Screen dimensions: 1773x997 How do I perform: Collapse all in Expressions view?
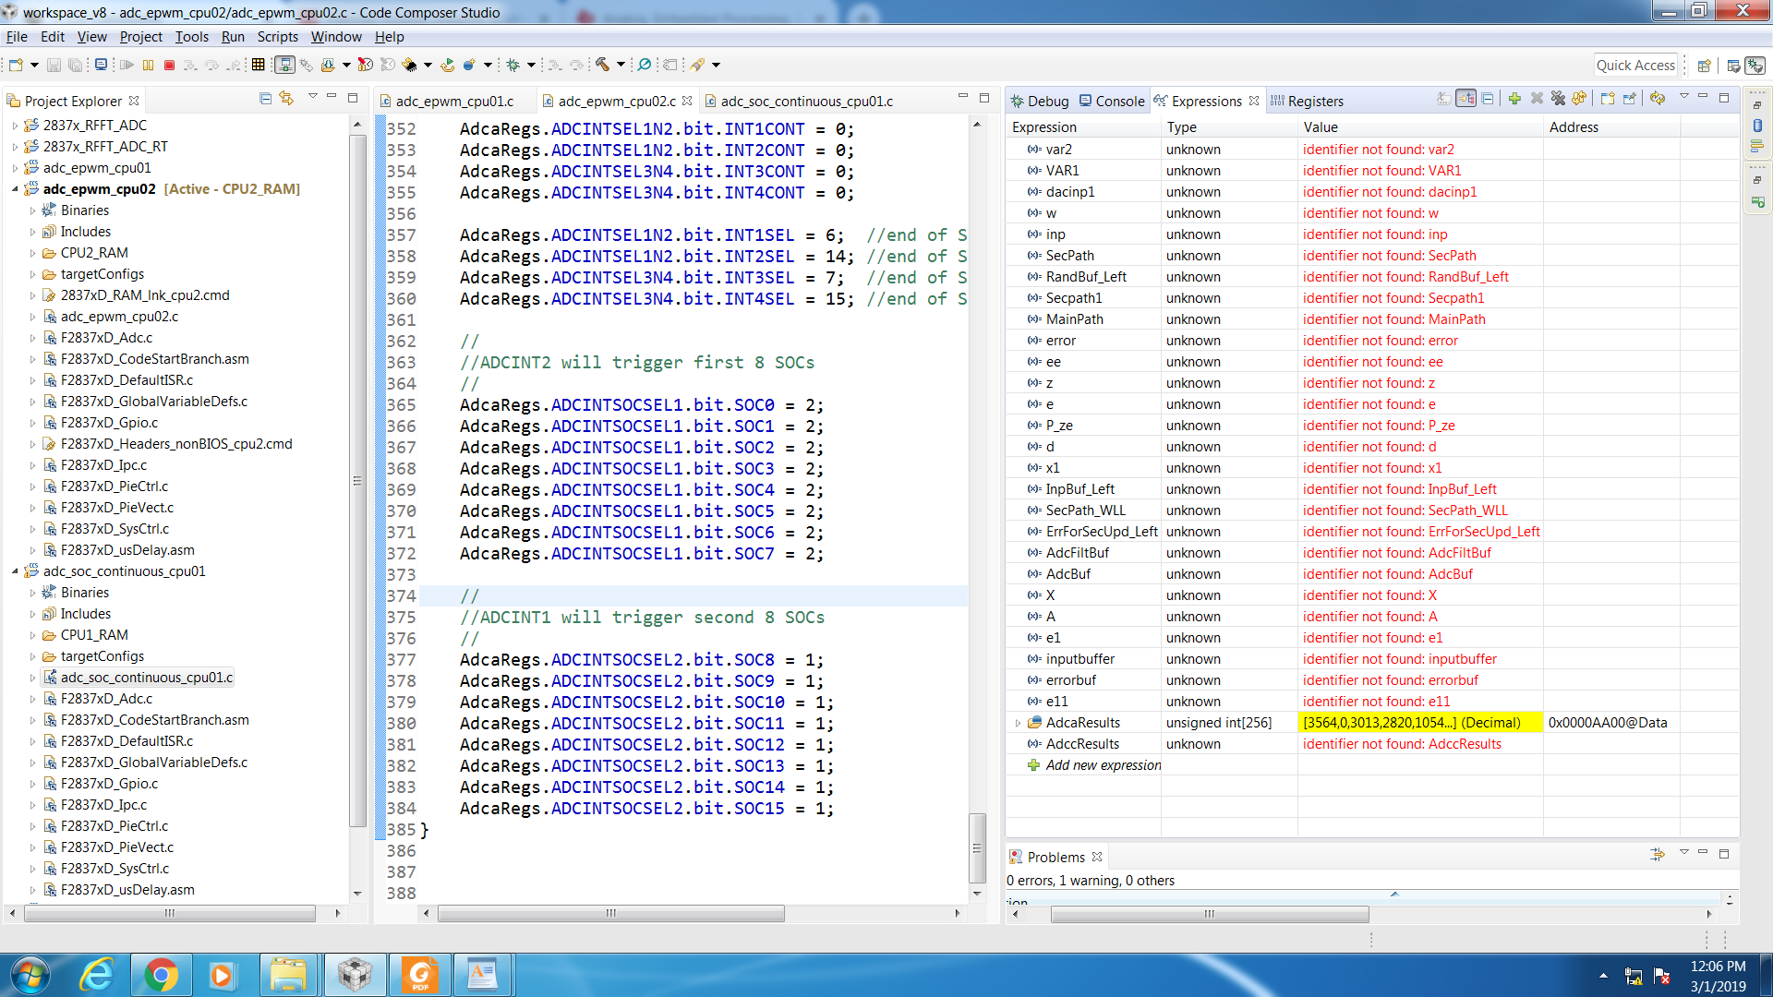pos(1488,99)
